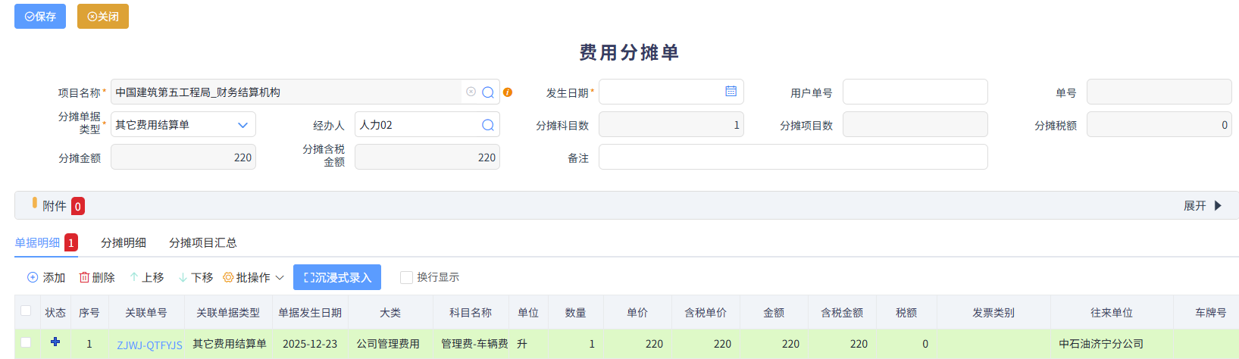Expand the 附件 section with 展开
The width and height of the screenshot is (1239, 359).
click(1203, 206)
